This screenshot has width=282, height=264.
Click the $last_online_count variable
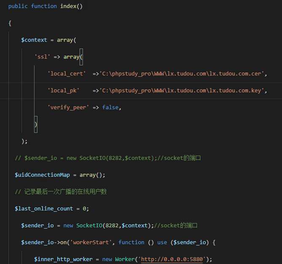click(x=44, y=209)
